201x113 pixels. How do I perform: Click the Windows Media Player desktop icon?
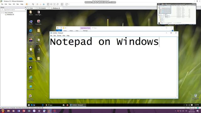(31, 97)
